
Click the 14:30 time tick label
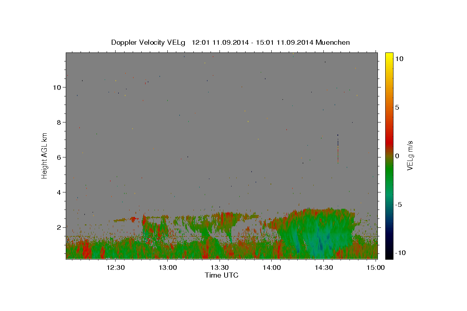click(323, 267)
